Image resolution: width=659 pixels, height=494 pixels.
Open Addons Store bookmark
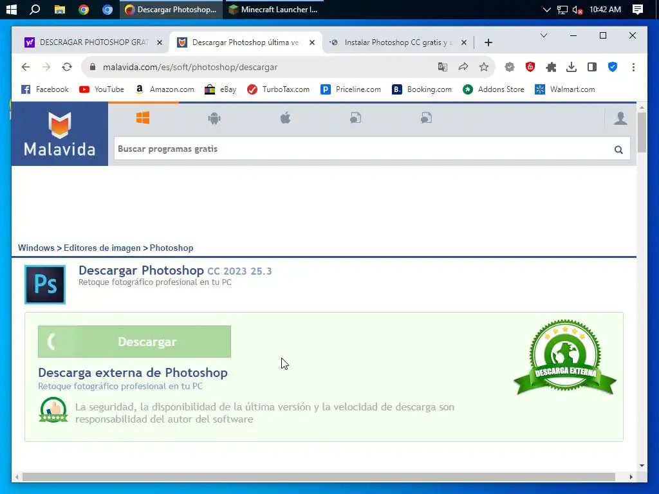494,89
